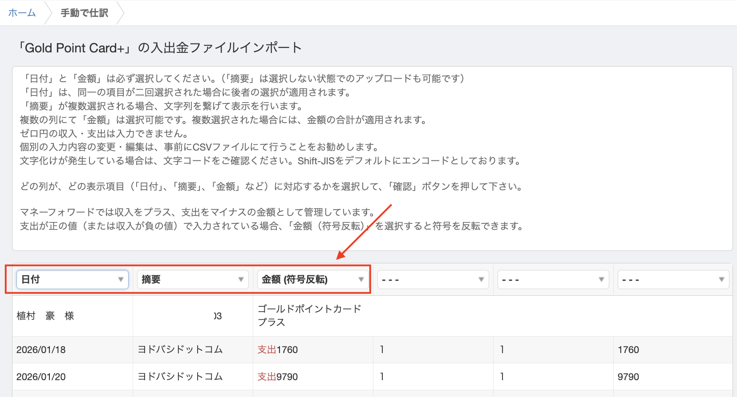The height and width of the screenshot is (397, 737).
Task: Open the 日付 column mapping dropdown
Action: point(73,279)
